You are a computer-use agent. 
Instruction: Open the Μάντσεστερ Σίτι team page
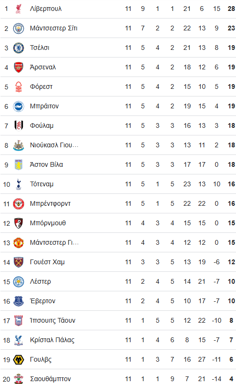54,28
